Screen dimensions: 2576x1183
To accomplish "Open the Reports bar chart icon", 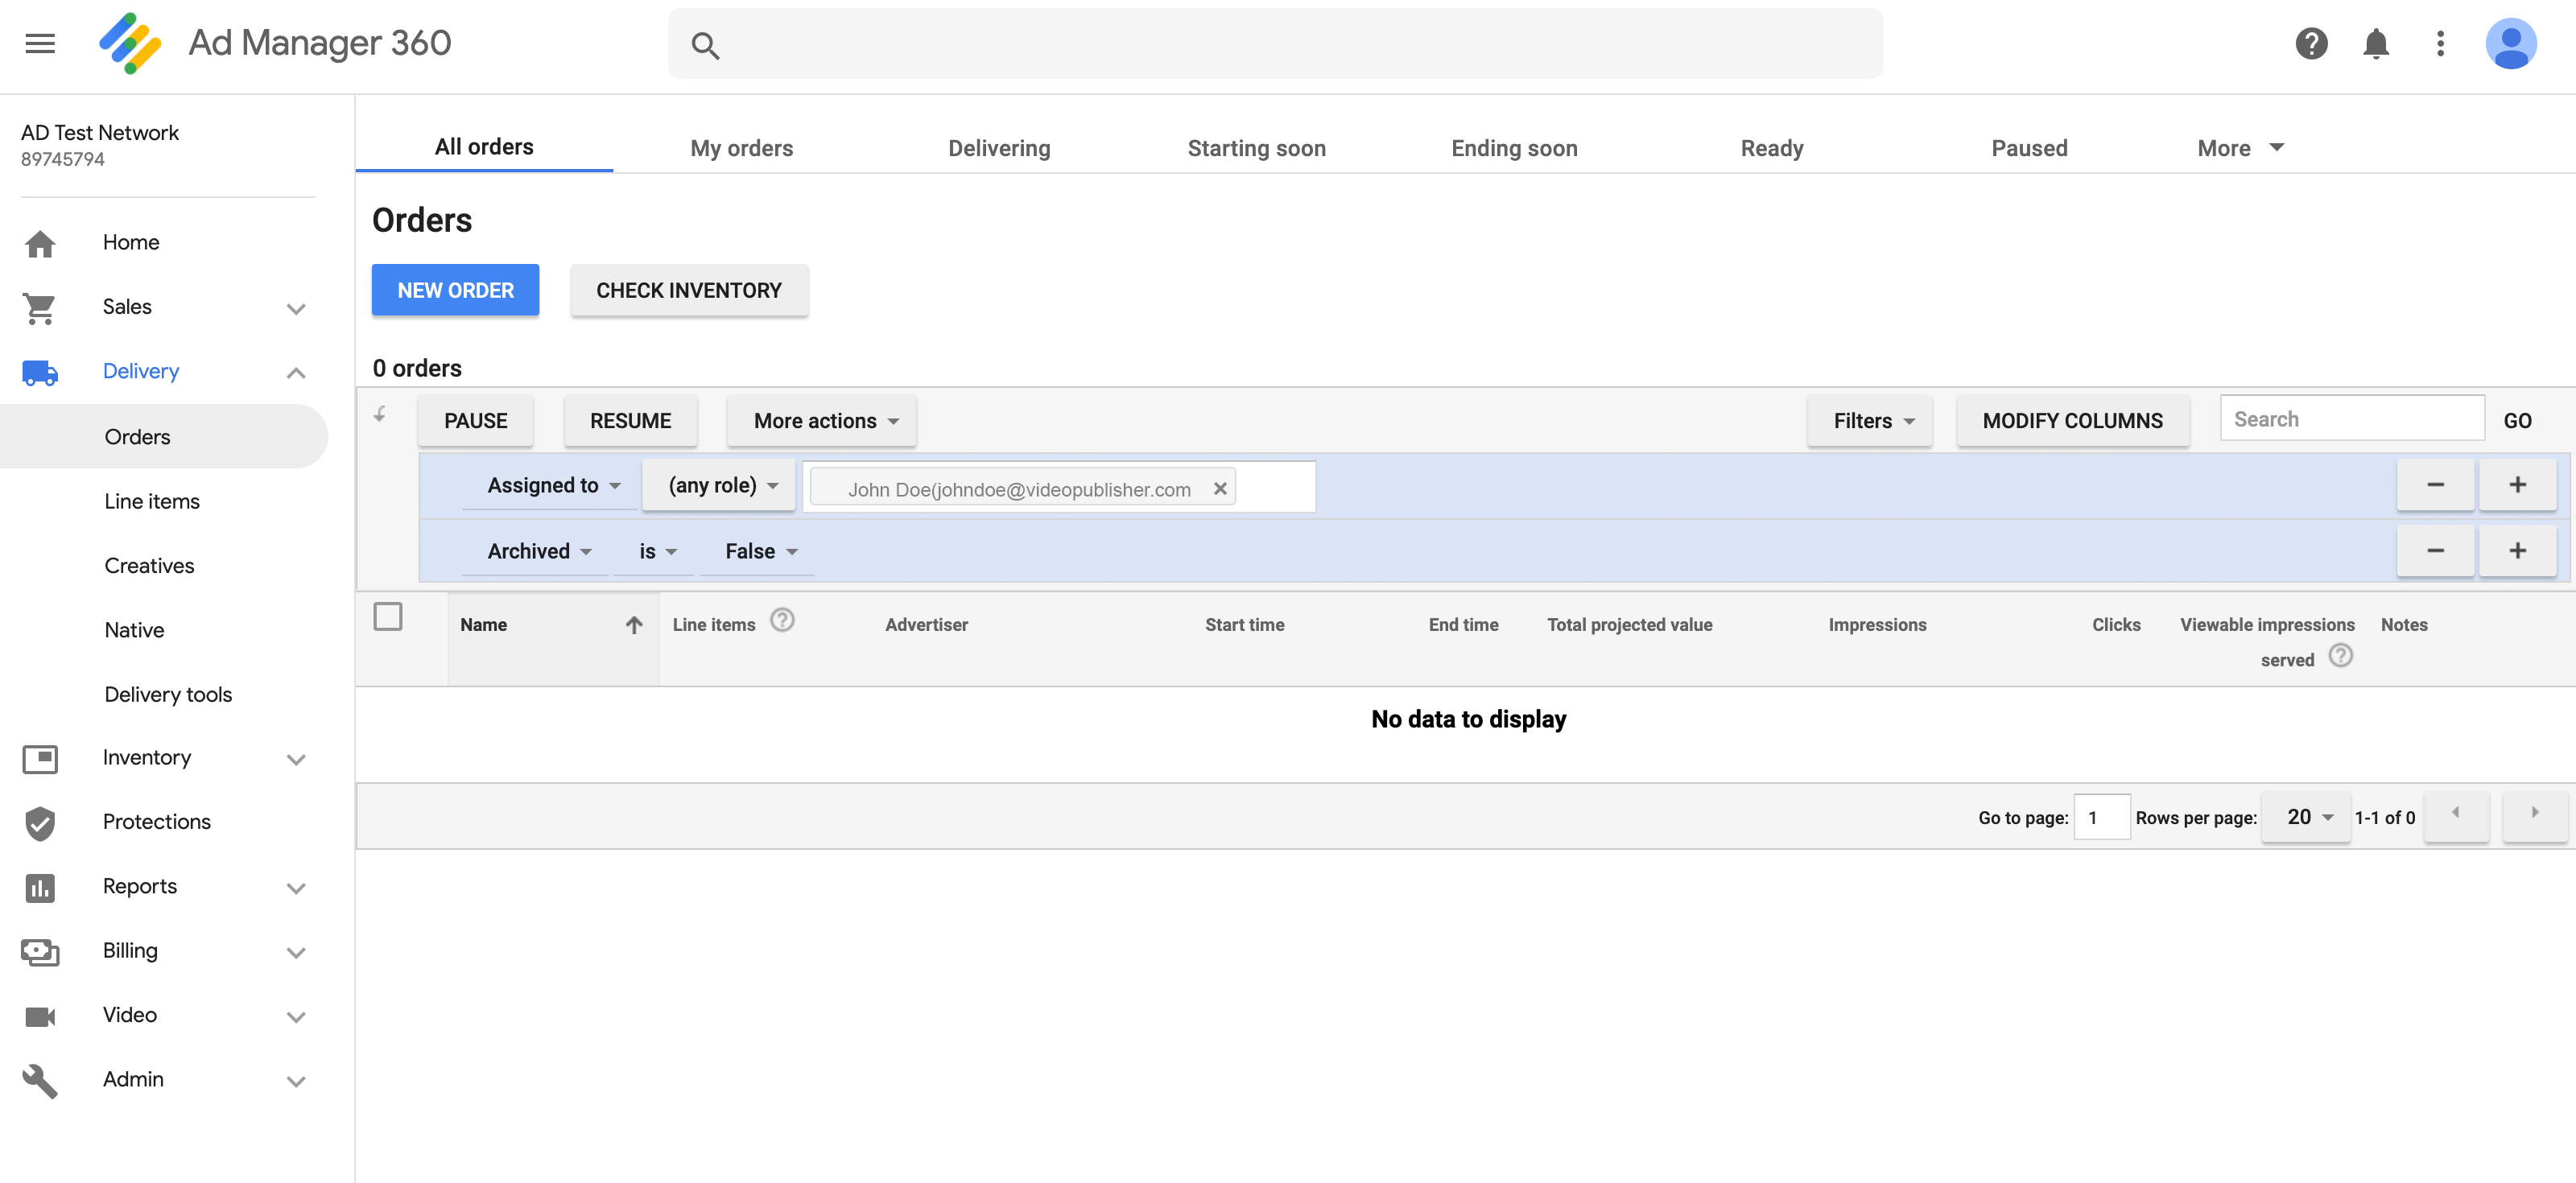I will (x=40, y=887).
